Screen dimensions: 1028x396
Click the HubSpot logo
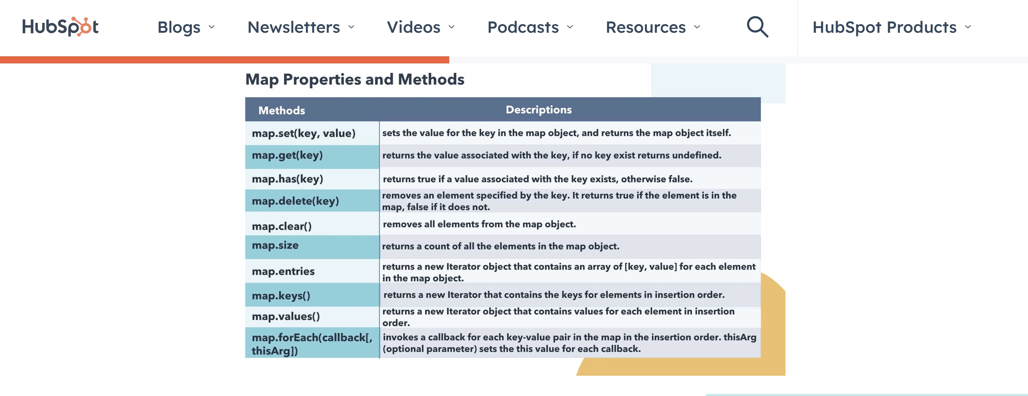pos(60,27)
